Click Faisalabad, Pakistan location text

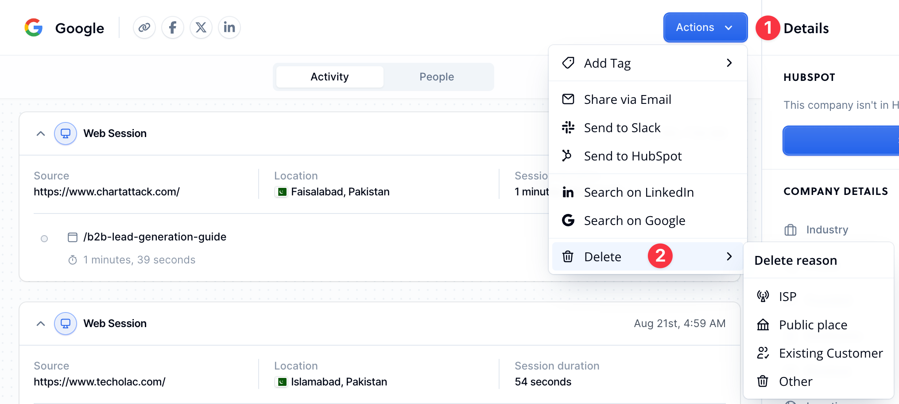click(340, 192)
